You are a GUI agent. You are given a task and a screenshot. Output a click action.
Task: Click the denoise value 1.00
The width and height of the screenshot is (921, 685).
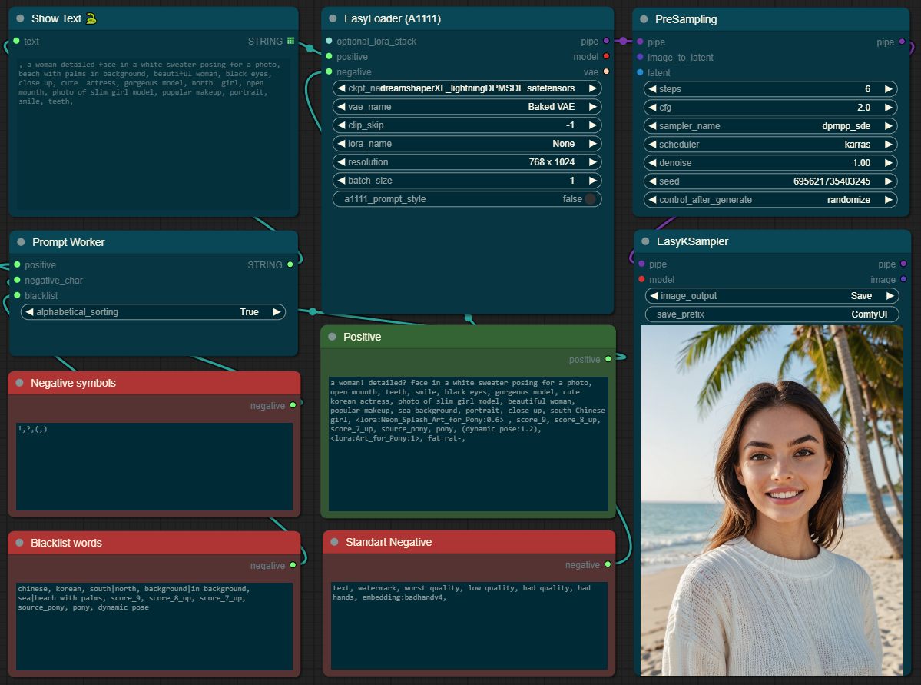click(861, 162)
